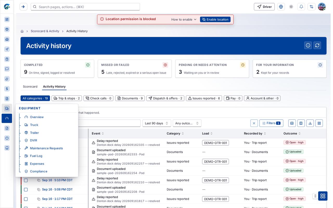Click the home breadcrumb icon

22,31
